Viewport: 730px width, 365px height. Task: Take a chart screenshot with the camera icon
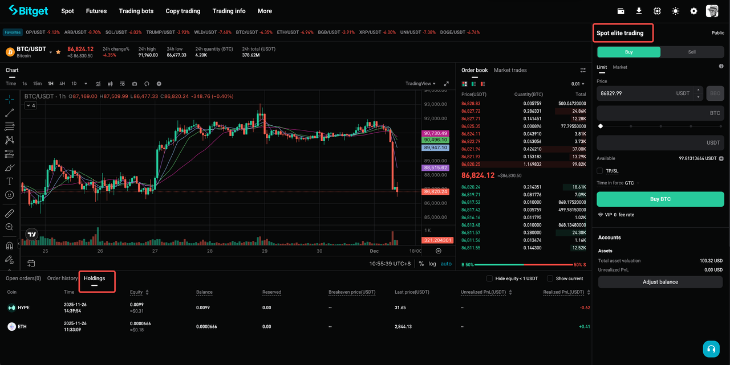click(x=135, y=84)
